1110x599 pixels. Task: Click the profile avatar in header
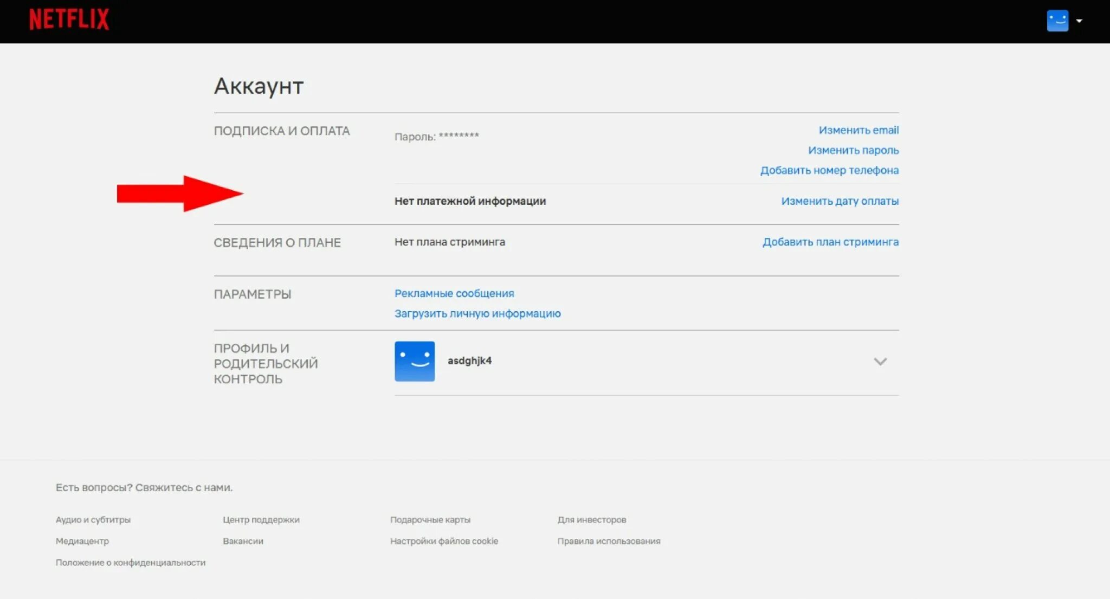[1057, 21]
